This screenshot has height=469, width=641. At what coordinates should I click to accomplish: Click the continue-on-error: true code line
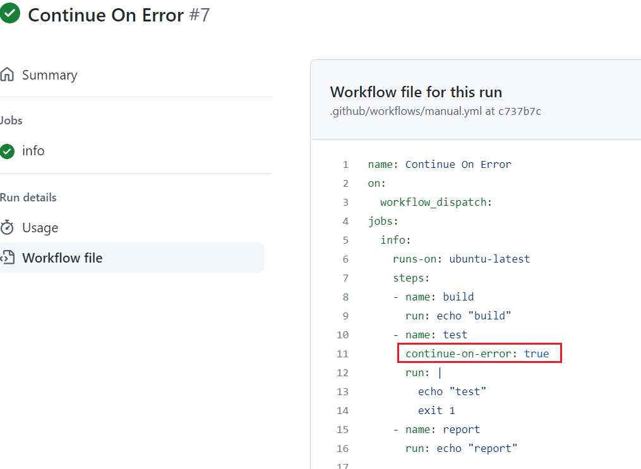[x=477, y=353]
